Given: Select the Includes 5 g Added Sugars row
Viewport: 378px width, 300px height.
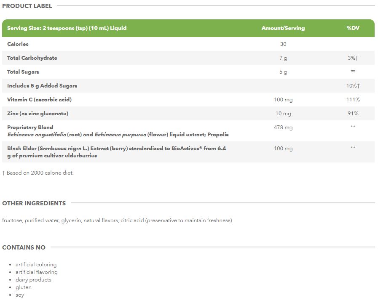Looking at the screenshot, I should pyautogui.click(x=42, y=85).
